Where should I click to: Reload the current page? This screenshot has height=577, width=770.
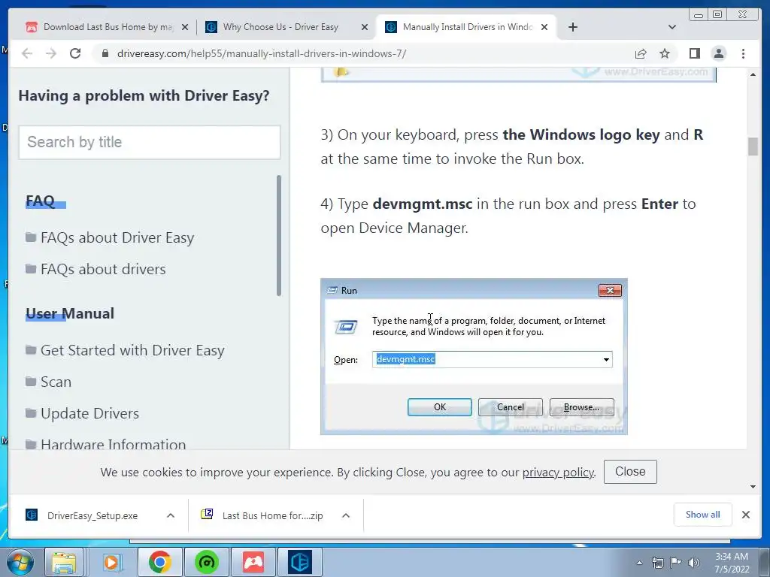(x=75, y=53)
